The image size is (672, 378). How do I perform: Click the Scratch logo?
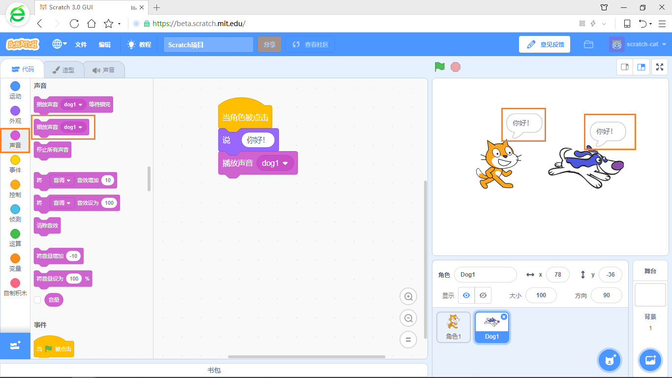[x=23, y=44]
